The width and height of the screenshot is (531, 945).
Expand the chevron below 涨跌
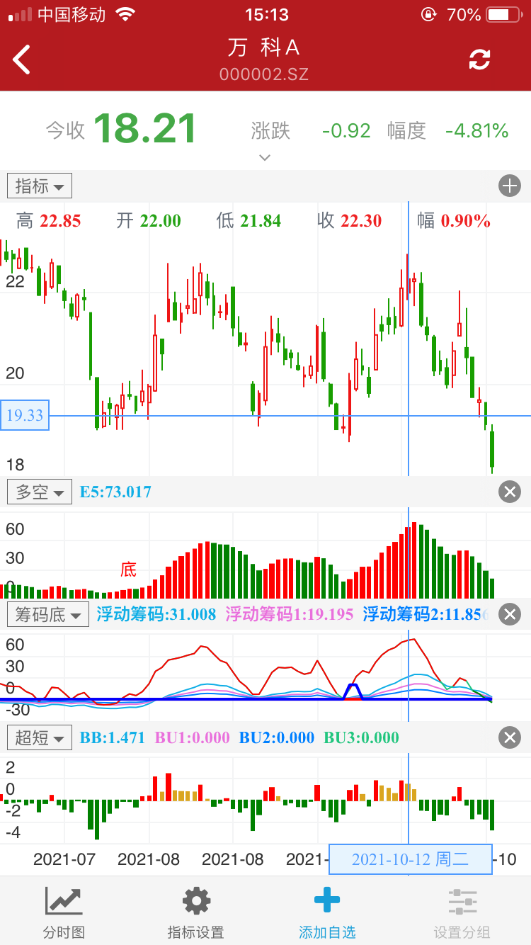[265, 157]
